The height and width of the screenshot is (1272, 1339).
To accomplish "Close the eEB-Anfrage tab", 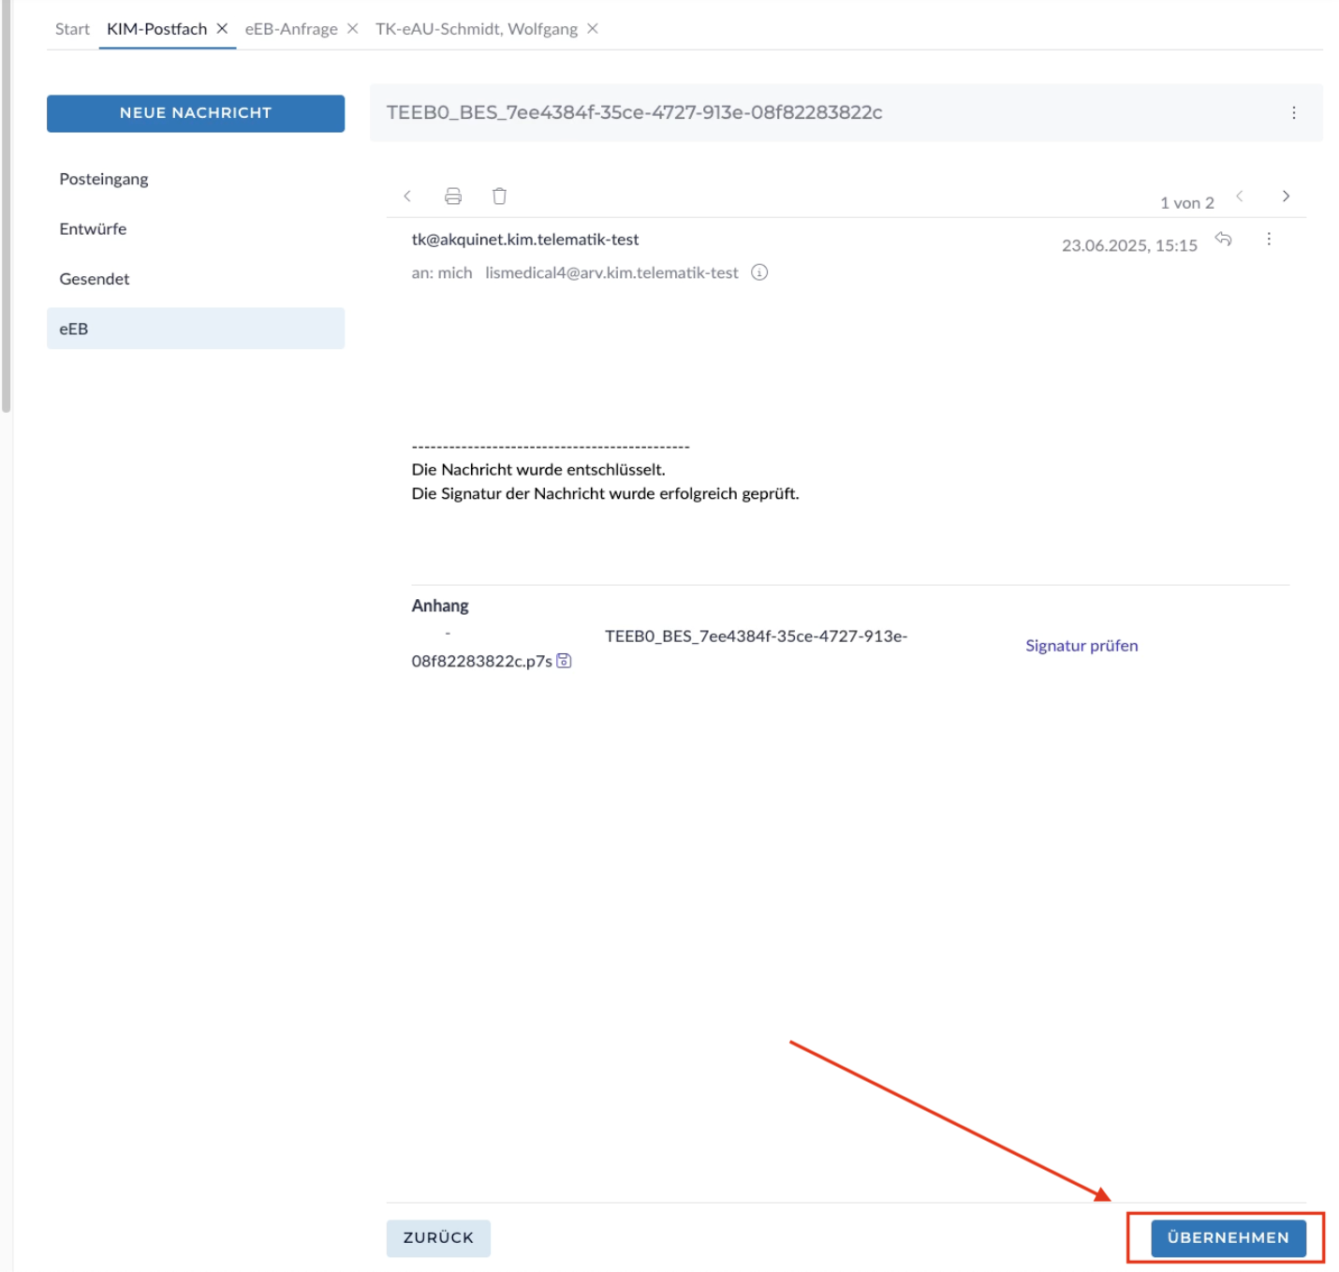I will coord(352,28).
